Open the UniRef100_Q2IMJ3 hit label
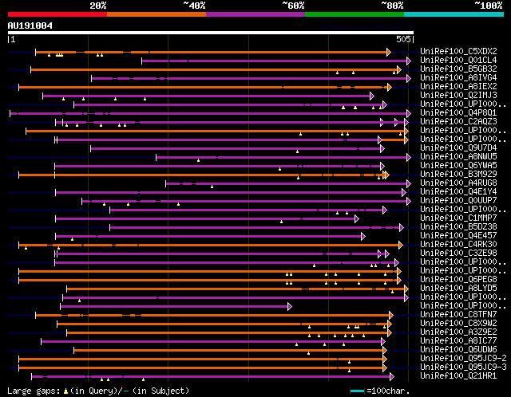The width and height of the screenshot is (511, 397). click(458, 95)
